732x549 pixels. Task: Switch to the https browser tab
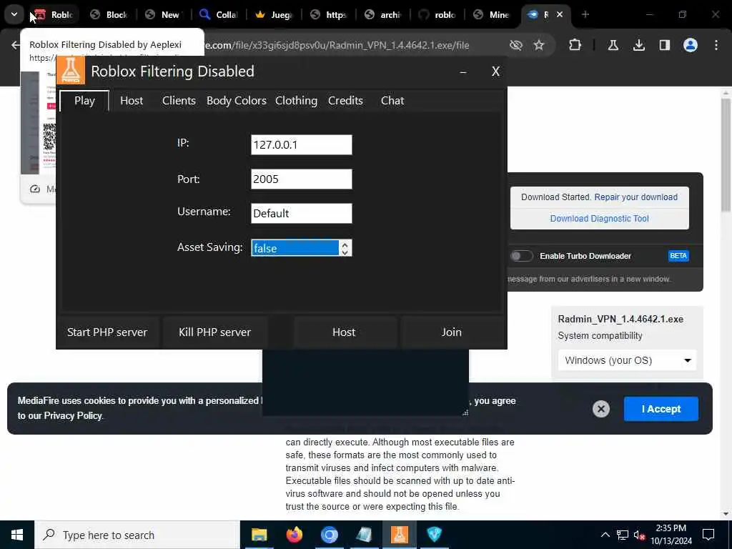(329, 15)
